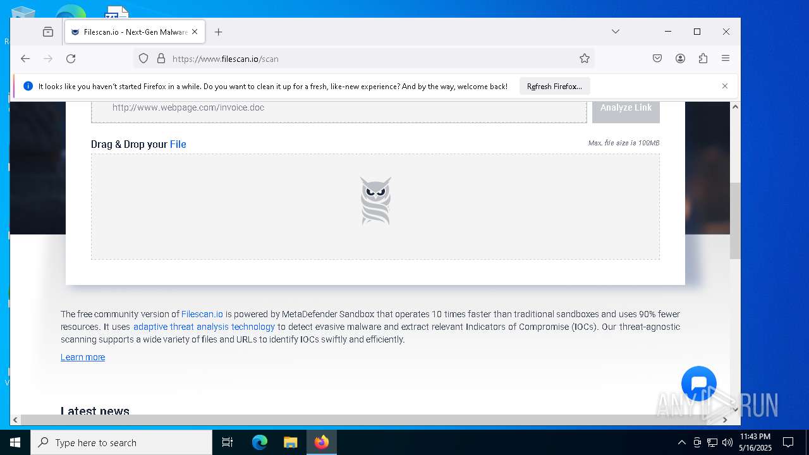This screenshot has height=455, width=809.
Task: Go forward one page
Action: pyautogui.click(x=48, y=58)
